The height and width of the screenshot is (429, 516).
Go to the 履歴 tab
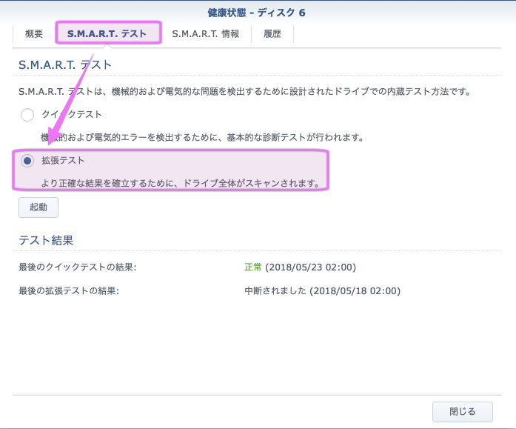(272, 34)
